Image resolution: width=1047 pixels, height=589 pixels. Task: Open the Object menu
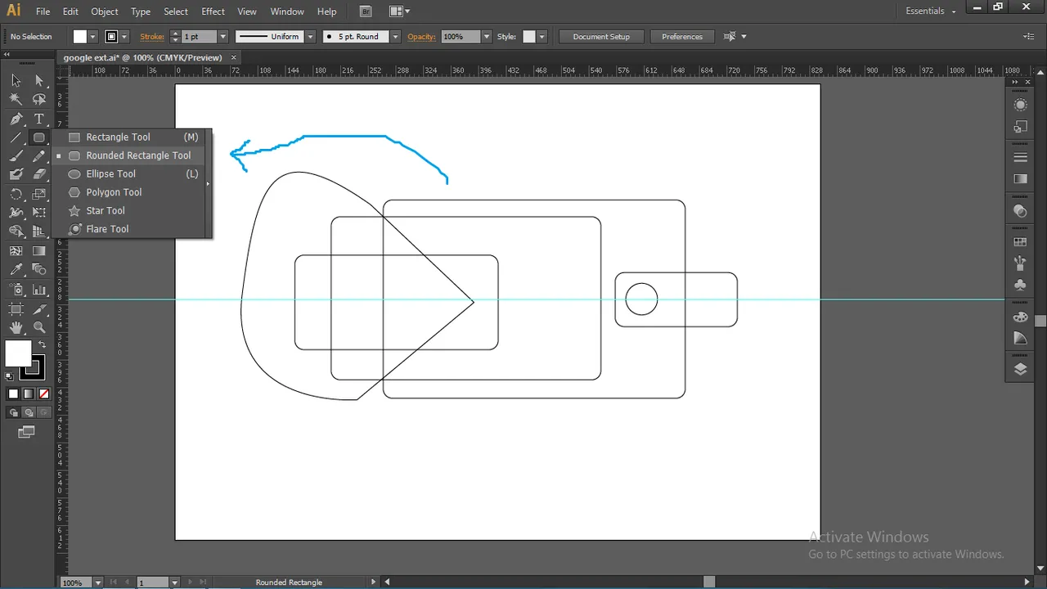105,11
